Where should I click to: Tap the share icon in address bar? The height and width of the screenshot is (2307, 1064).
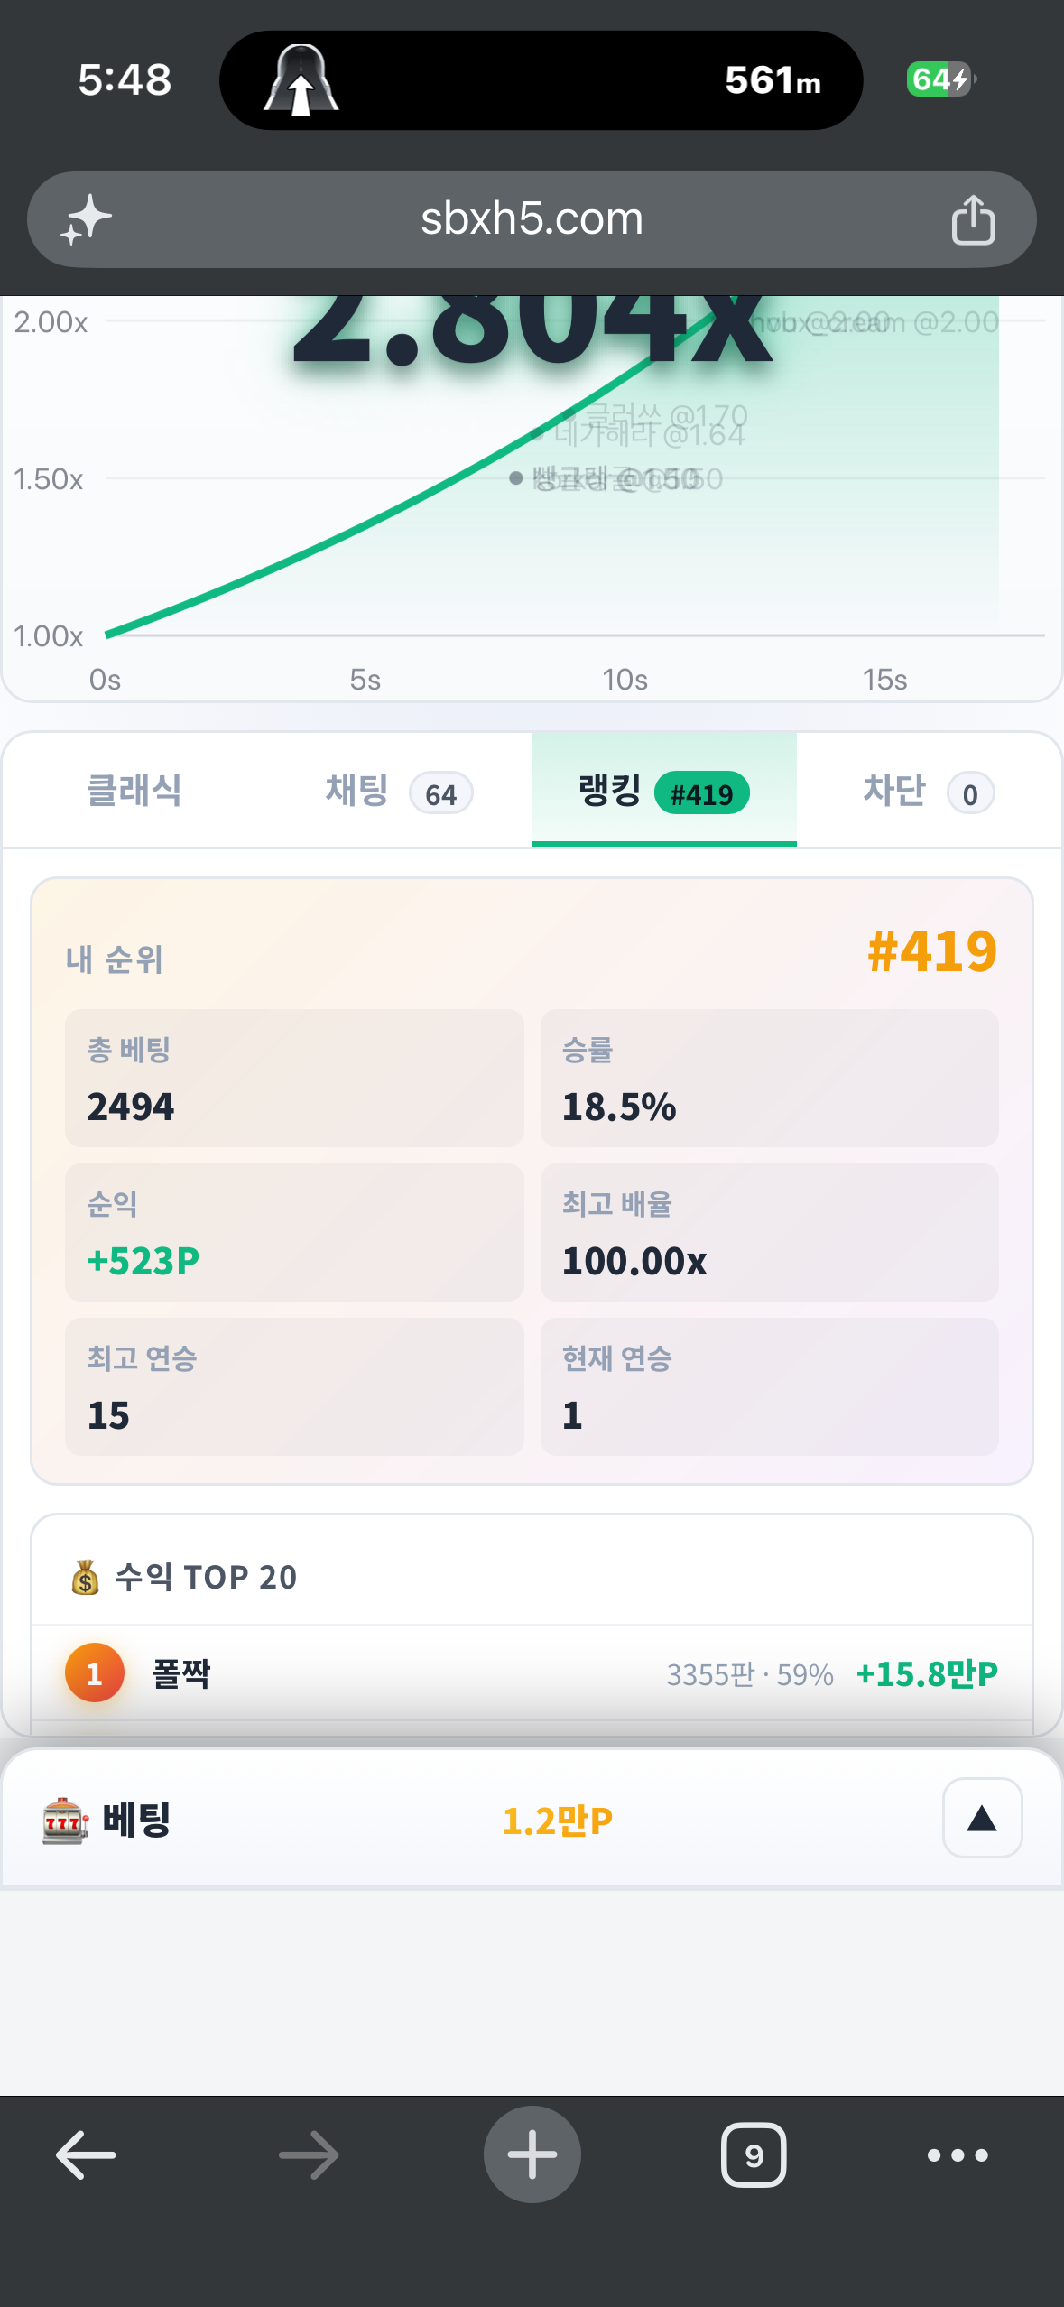click(973, 219)
